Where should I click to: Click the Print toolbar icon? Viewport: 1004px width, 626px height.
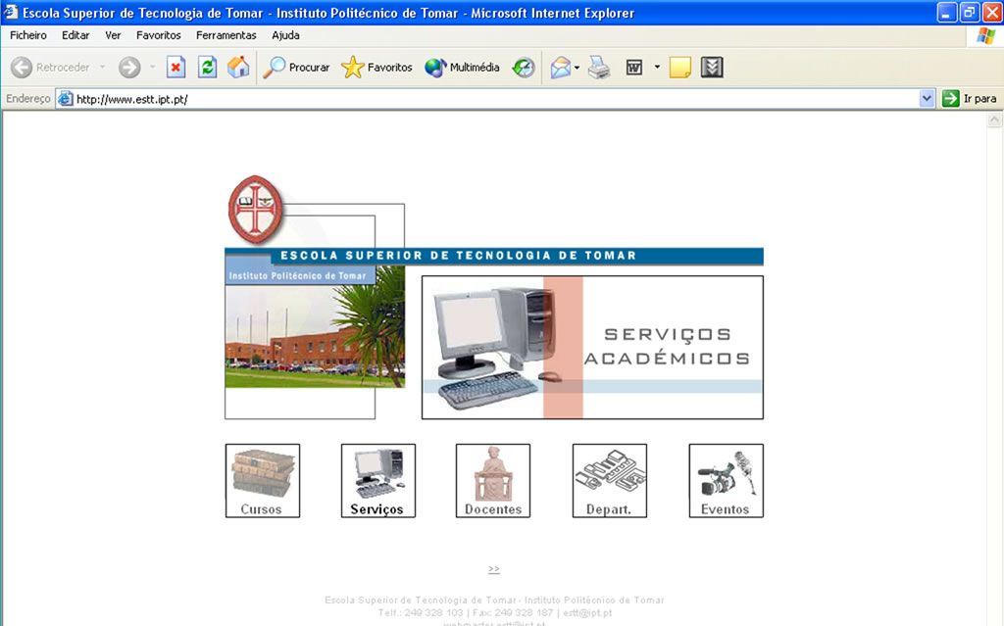[x=599, y=68]
